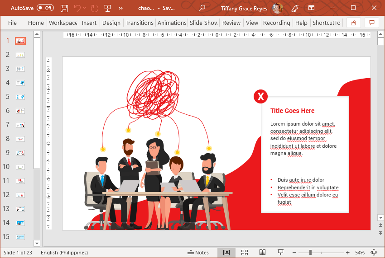Switch to the Design tab
Screen dimensions: 385x258
[x=111, y=23]
